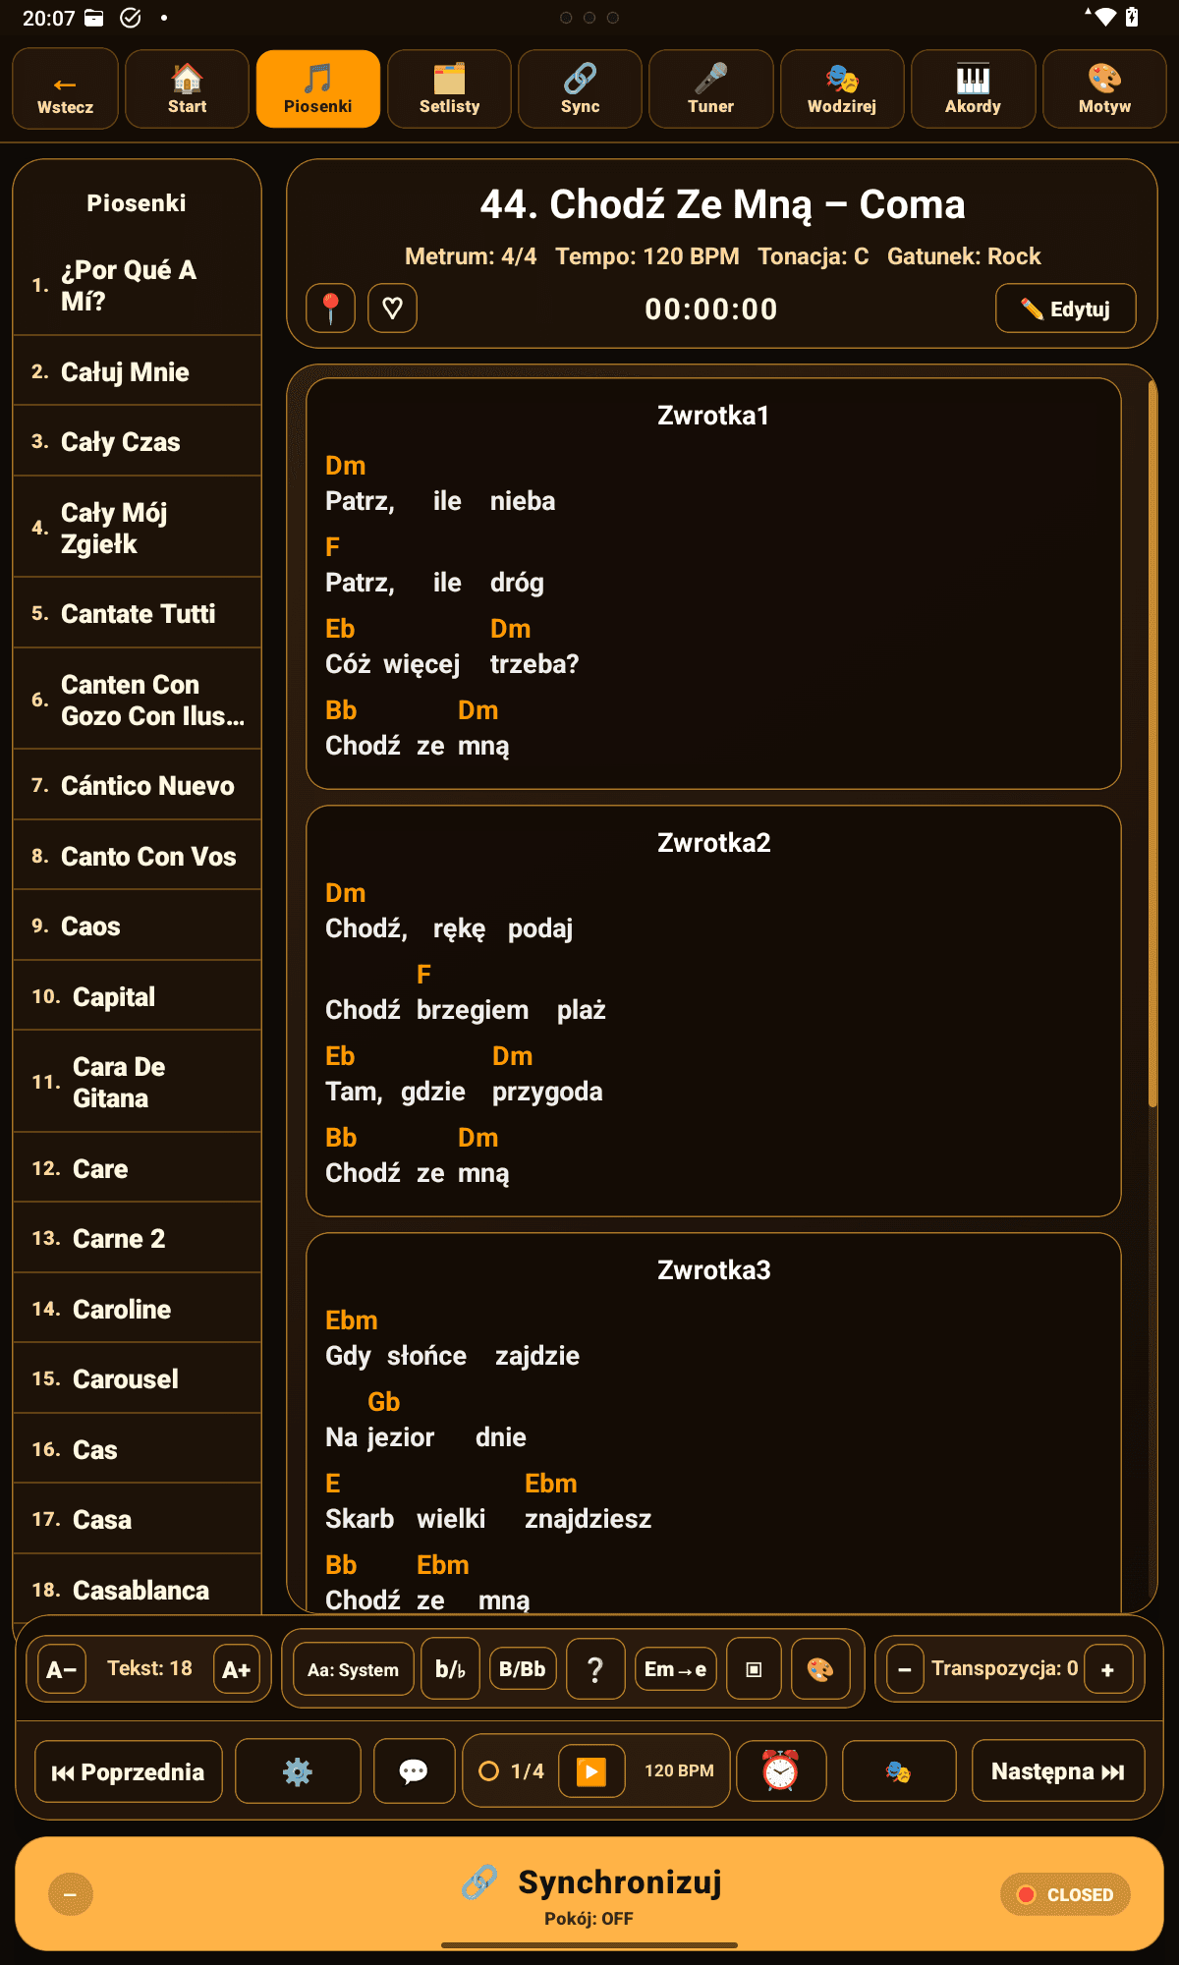
Task: Click the Edytuj edit button
Action: coord(1065,309)
